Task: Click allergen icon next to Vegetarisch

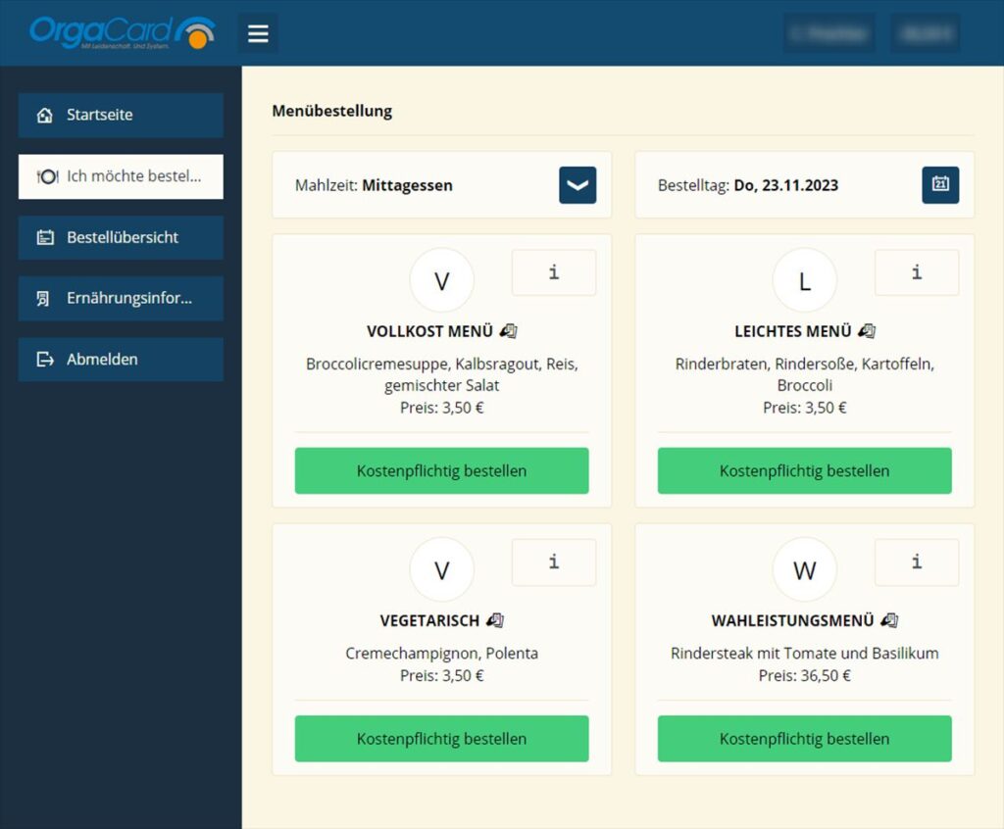Action: click(495, 620)
